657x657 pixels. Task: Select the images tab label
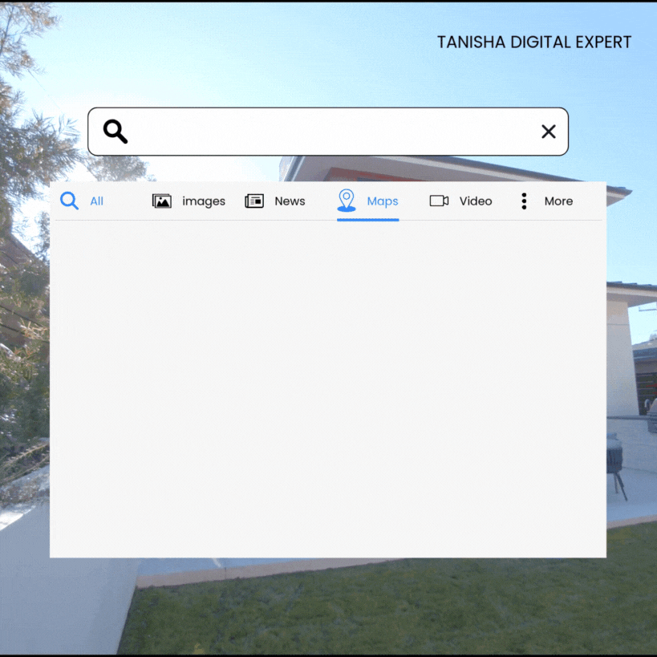[204, 201]
